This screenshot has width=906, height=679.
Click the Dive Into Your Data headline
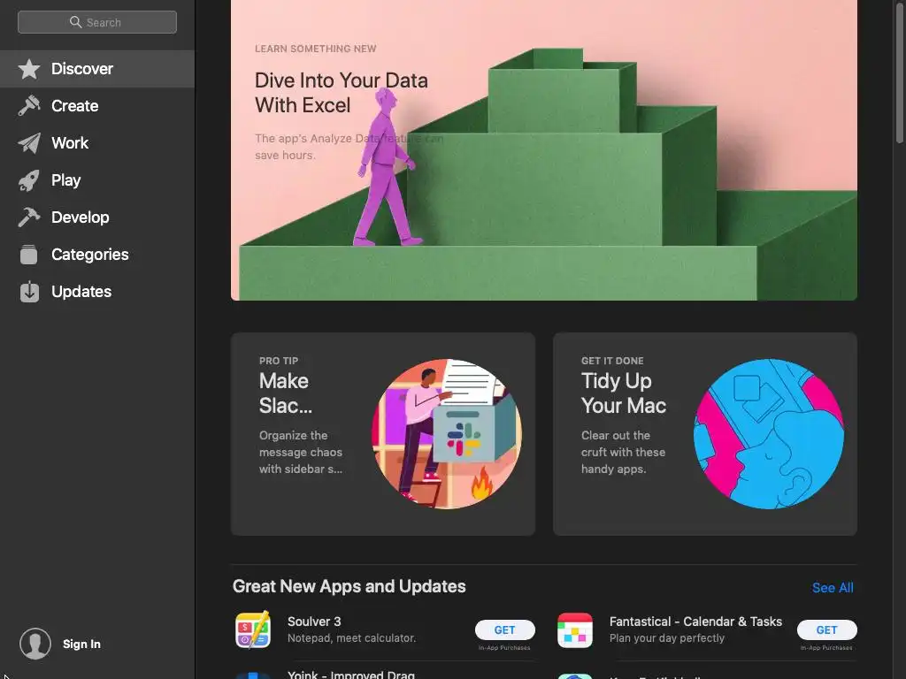341,92
